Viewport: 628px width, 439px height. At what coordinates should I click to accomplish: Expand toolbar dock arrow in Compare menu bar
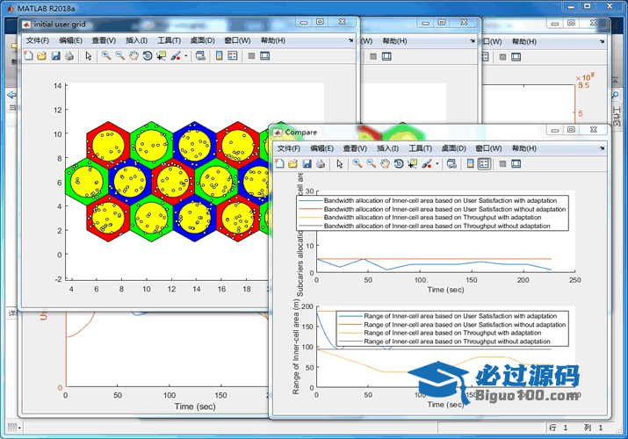[x=600, y=148]
